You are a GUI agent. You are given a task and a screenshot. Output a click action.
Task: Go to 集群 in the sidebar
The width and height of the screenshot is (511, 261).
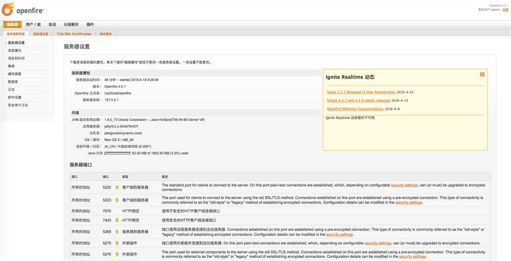coord(11,66)
